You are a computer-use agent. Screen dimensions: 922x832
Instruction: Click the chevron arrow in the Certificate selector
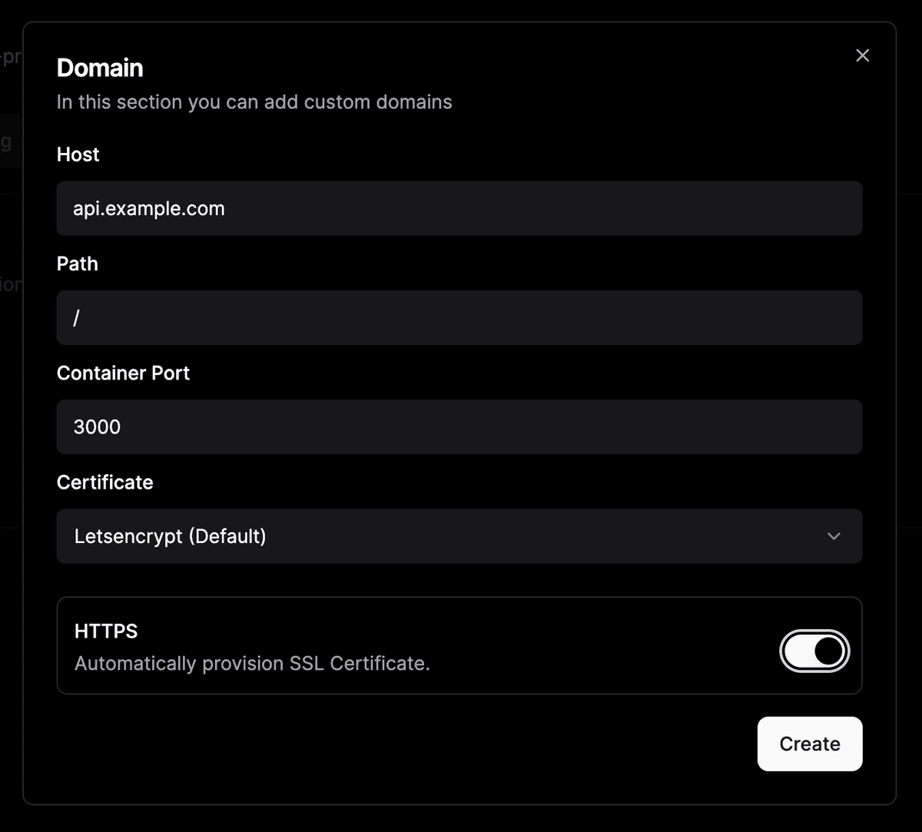pos(834,536)
